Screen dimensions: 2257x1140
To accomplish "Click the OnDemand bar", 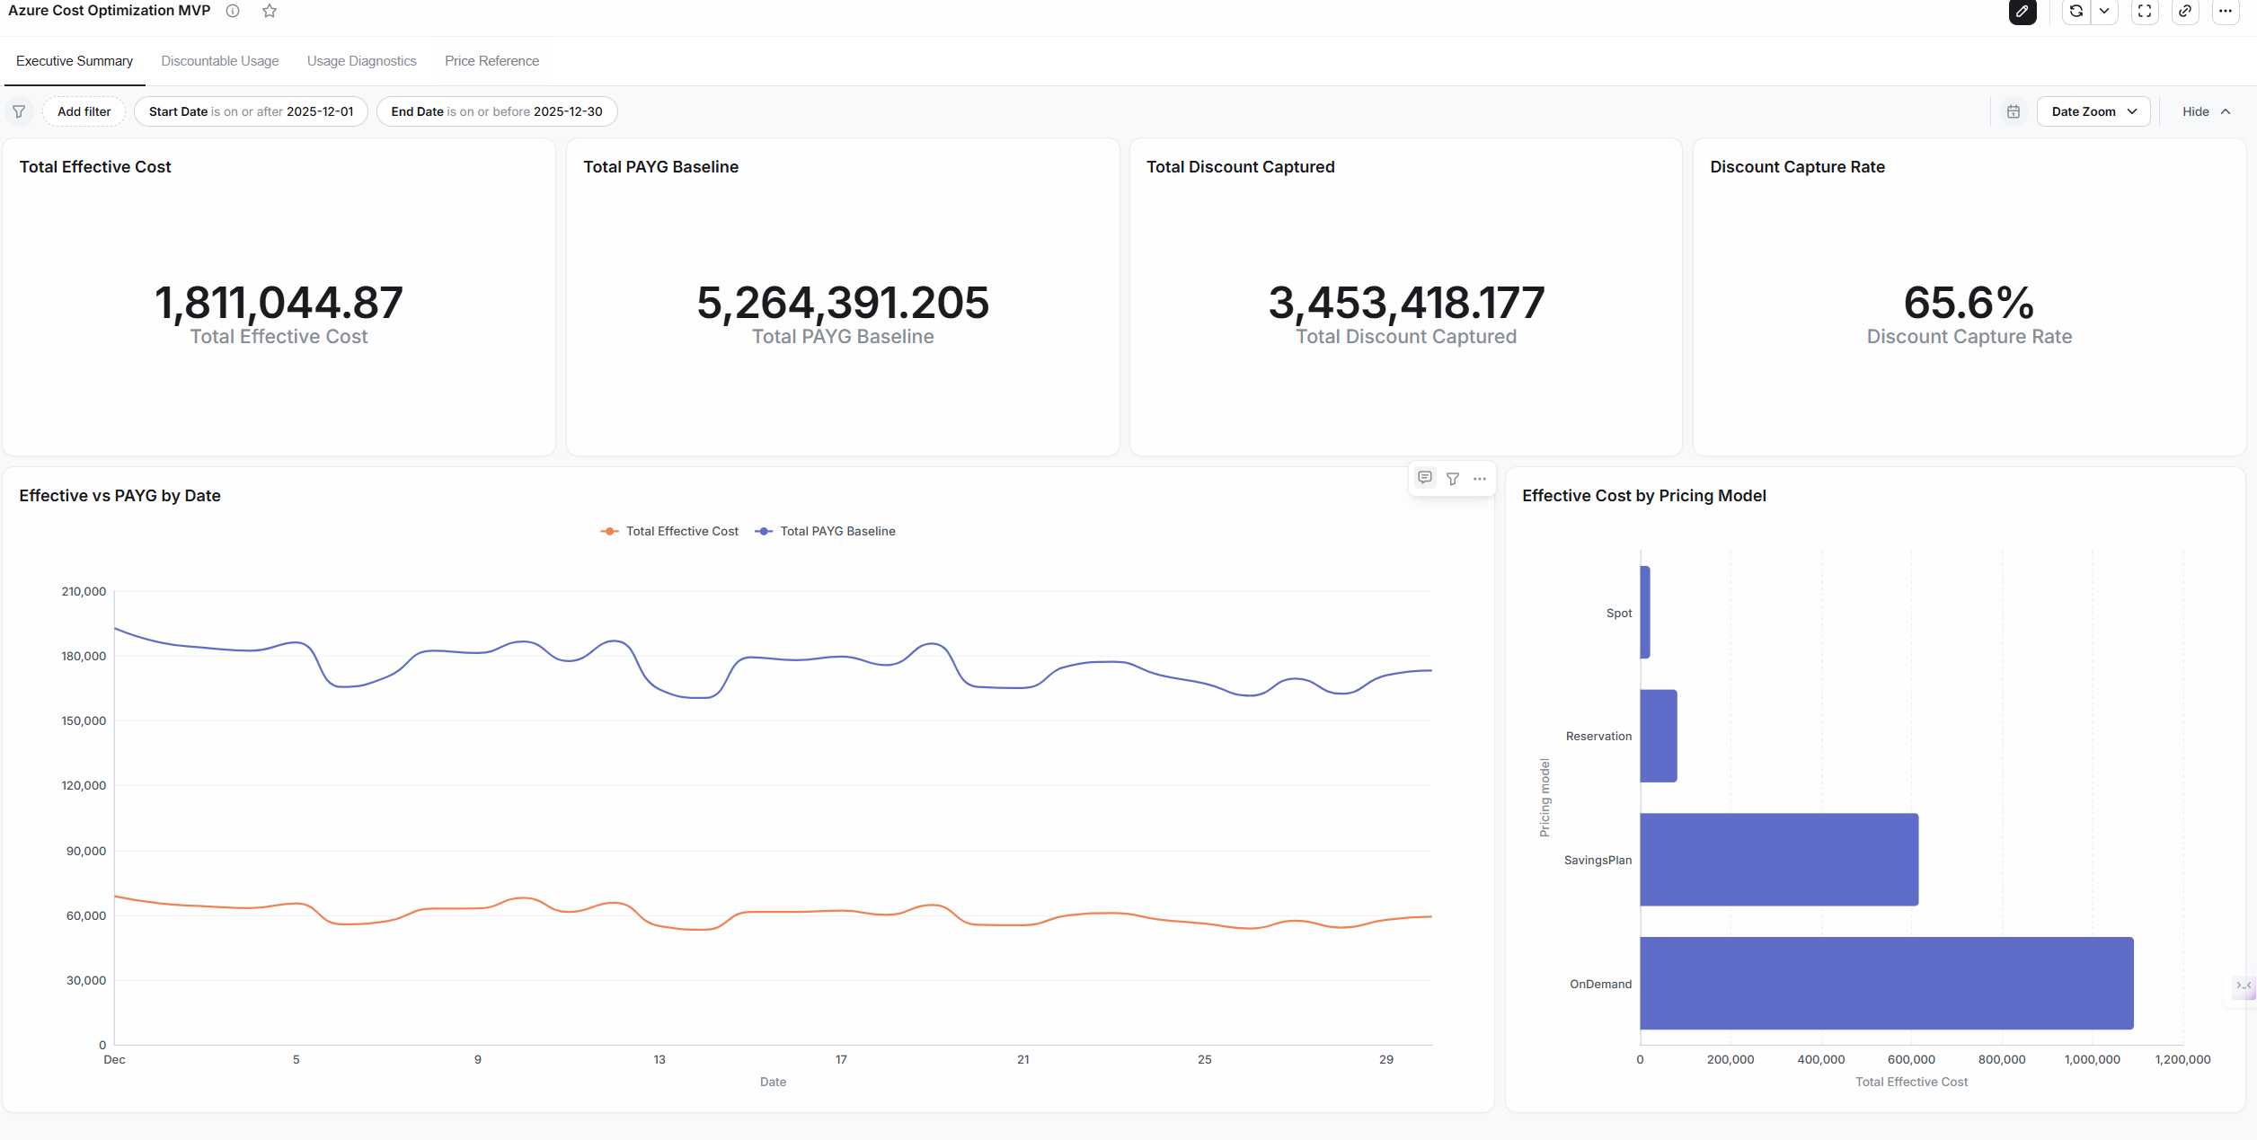I will coord(1887,983).
